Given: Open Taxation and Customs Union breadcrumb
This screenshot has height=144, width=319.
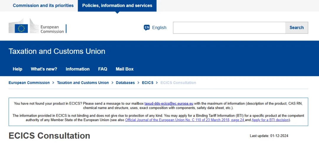Looking at the screenshot, I should (83, 83).
